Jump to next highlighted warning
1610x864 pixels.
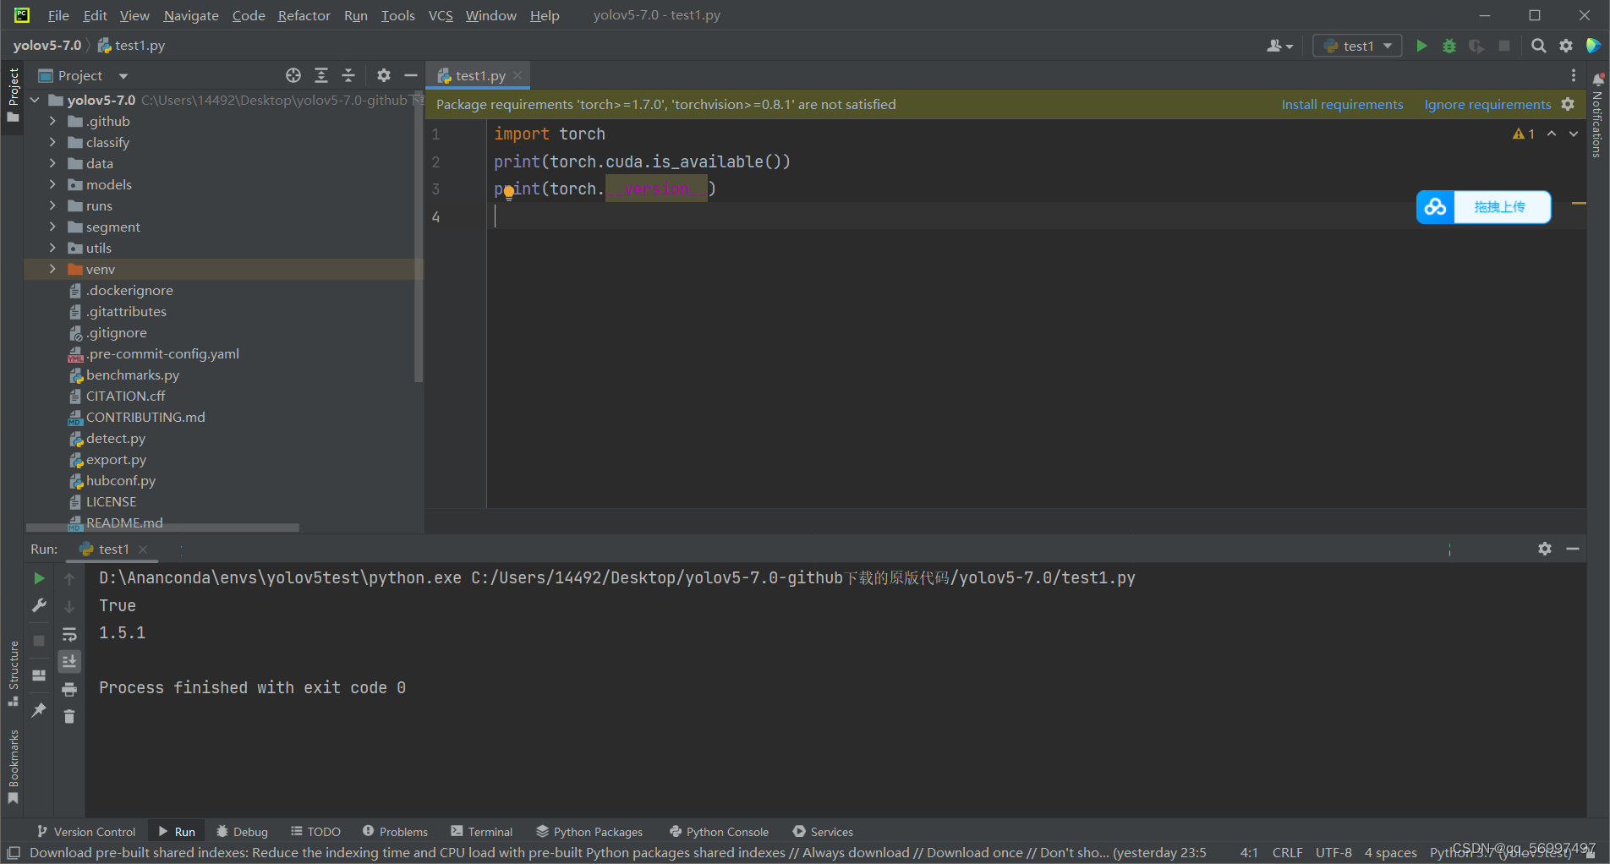click(1574, 134)
